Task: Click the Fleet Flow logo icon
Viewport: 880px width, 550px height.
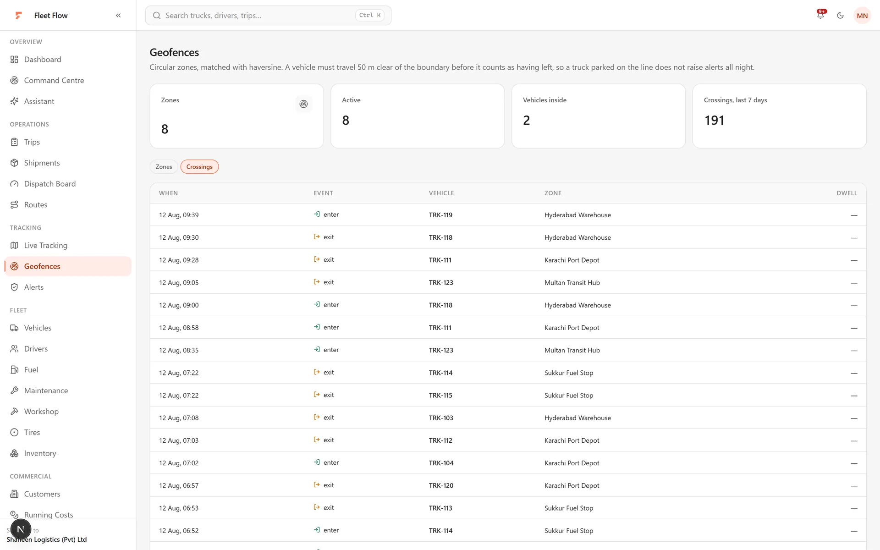Action: click(x=18, y=16)
